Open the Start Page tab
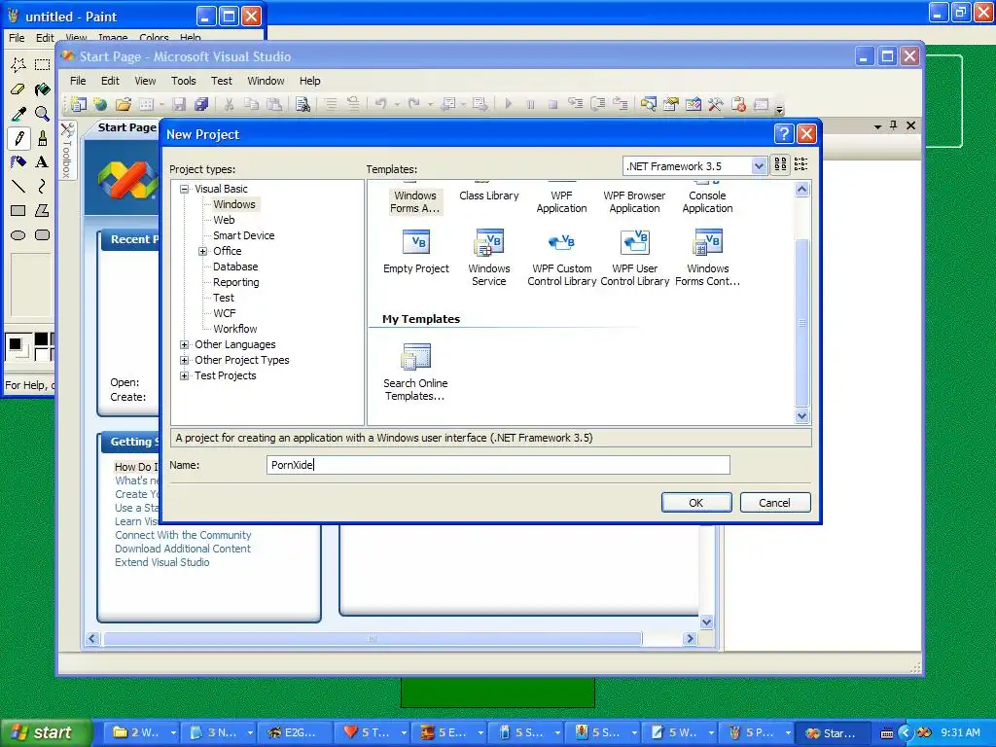 pos(126,127)
